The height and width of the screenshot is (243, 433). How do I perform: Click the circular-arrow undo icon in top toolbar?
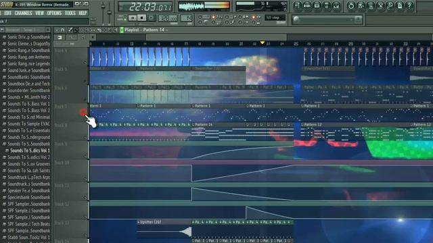click(351, 6)
